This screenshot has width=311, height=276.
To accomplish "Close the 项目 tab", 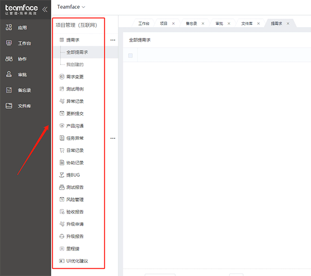I will 173,23.
